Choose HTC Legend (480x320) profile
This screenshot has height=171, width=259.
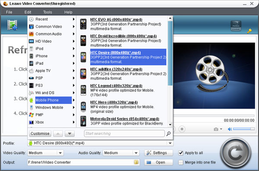pyautogui.click(x=116, y=86)
